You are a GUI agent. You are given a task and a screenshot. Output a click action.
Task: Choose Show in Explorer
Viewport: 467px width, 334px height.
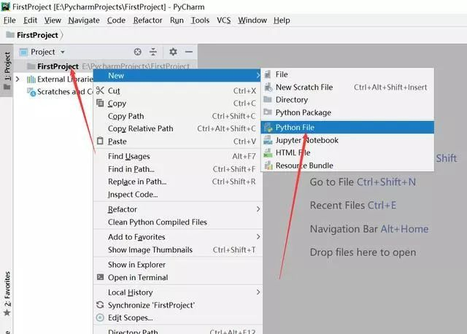(178, 265)
